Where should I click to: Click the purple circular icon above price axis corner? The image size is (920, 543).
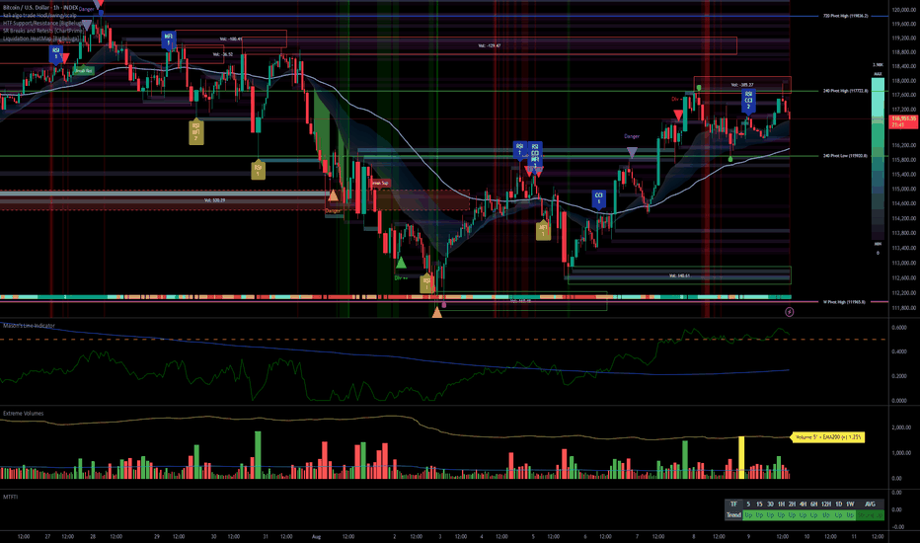click(789, 312)
